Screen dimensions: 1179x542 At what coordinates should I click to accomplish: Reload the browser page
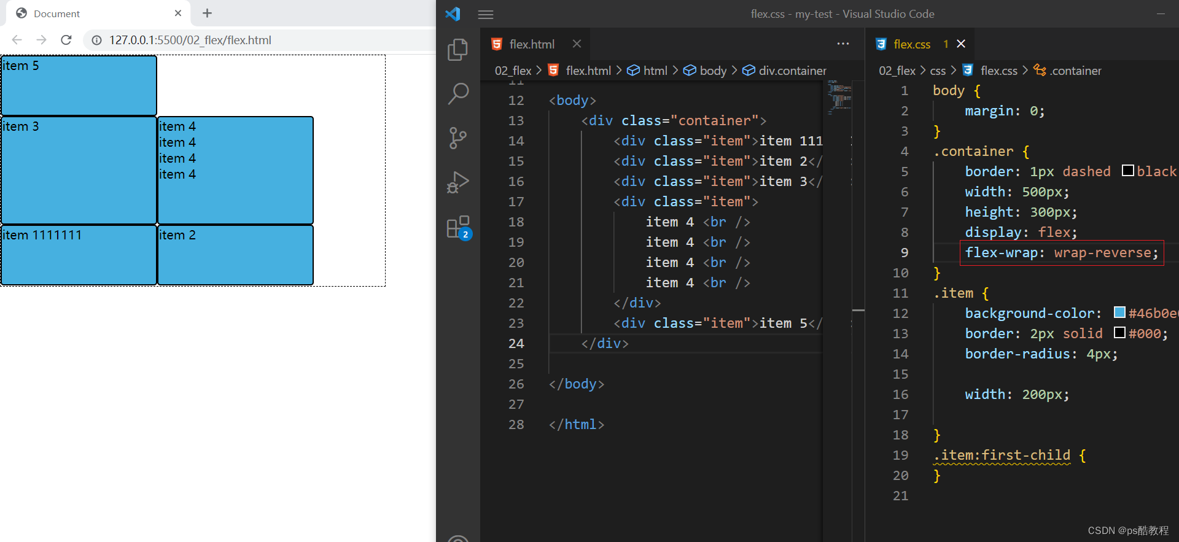coord(66,40)
